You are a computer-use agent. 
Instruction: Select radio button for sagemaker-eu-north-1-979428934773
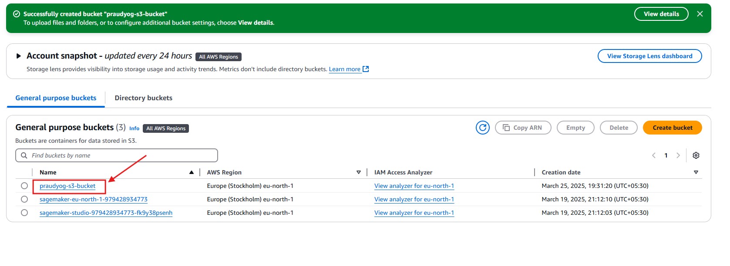pos(24,199)
